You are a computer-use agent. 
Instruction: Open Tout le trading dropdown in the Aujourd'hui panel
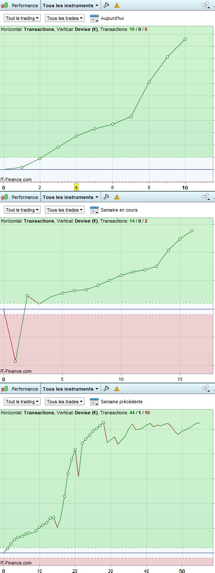(x=22, y=18)
